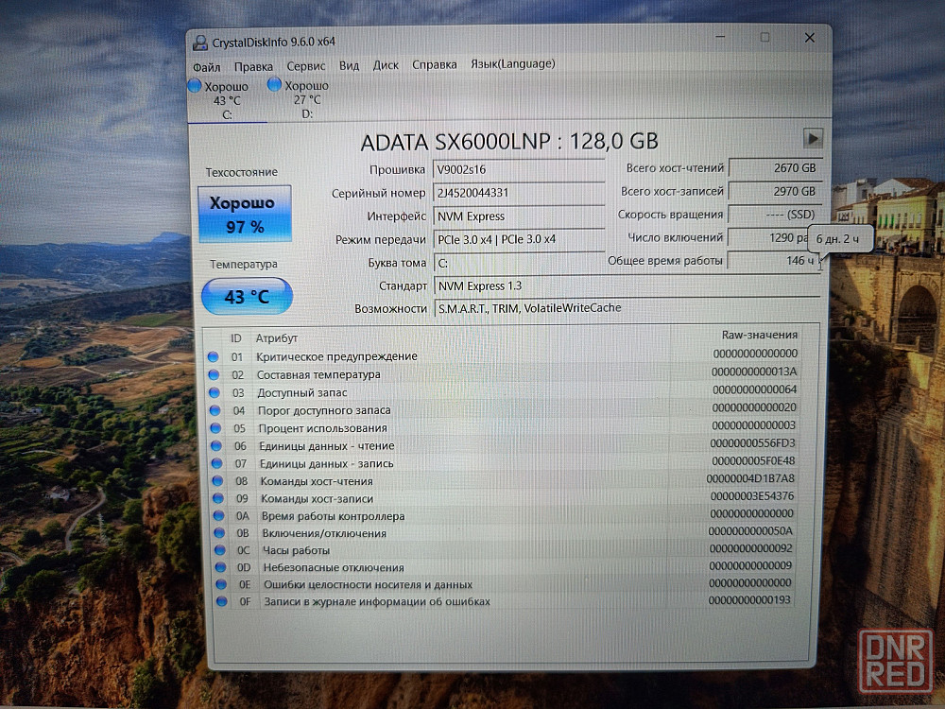Select attribute text Доступный запас

(x=302, y=392)
